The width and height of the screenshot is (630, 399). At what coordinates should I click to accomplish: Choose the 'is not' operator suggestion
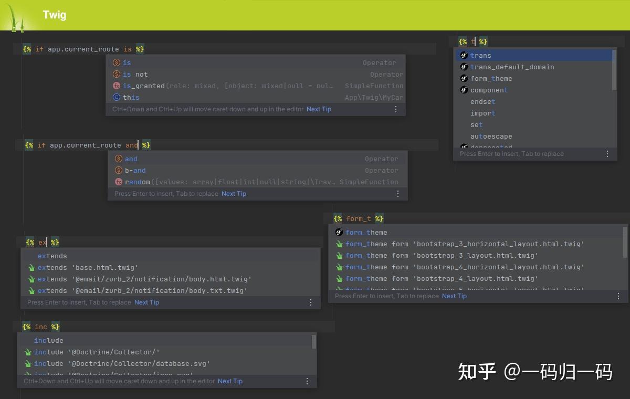click(x=256, y=74)
